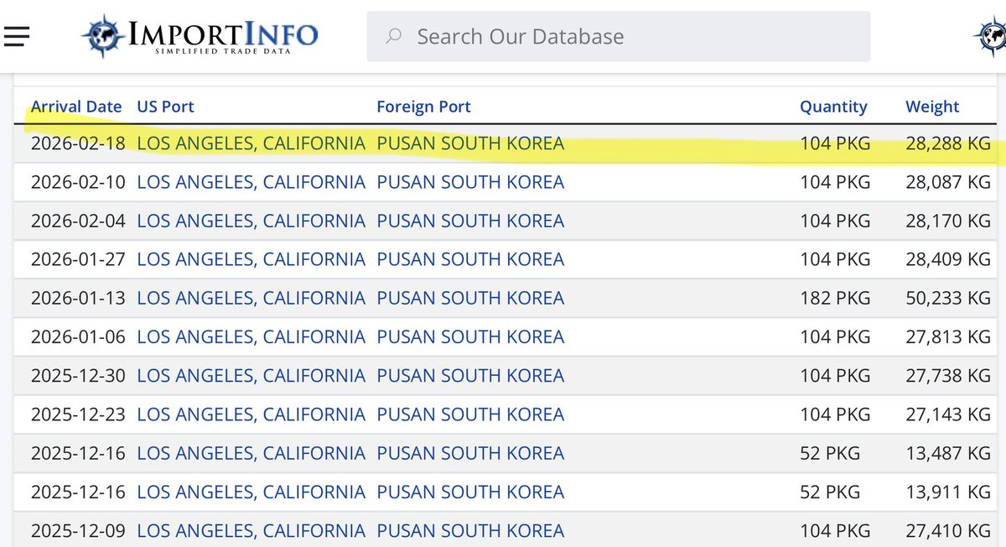The width and height of the screenshot is (1006, 547).
Task: Open Pusan South Korea link in 2026-02-10 row
Action: (470, 182)
